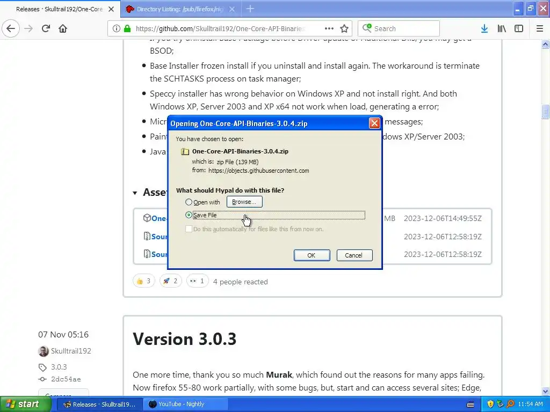Viewport: 550px width, 412px height.
Task: Open a new tab with plus button
Action: click(250, 9)
